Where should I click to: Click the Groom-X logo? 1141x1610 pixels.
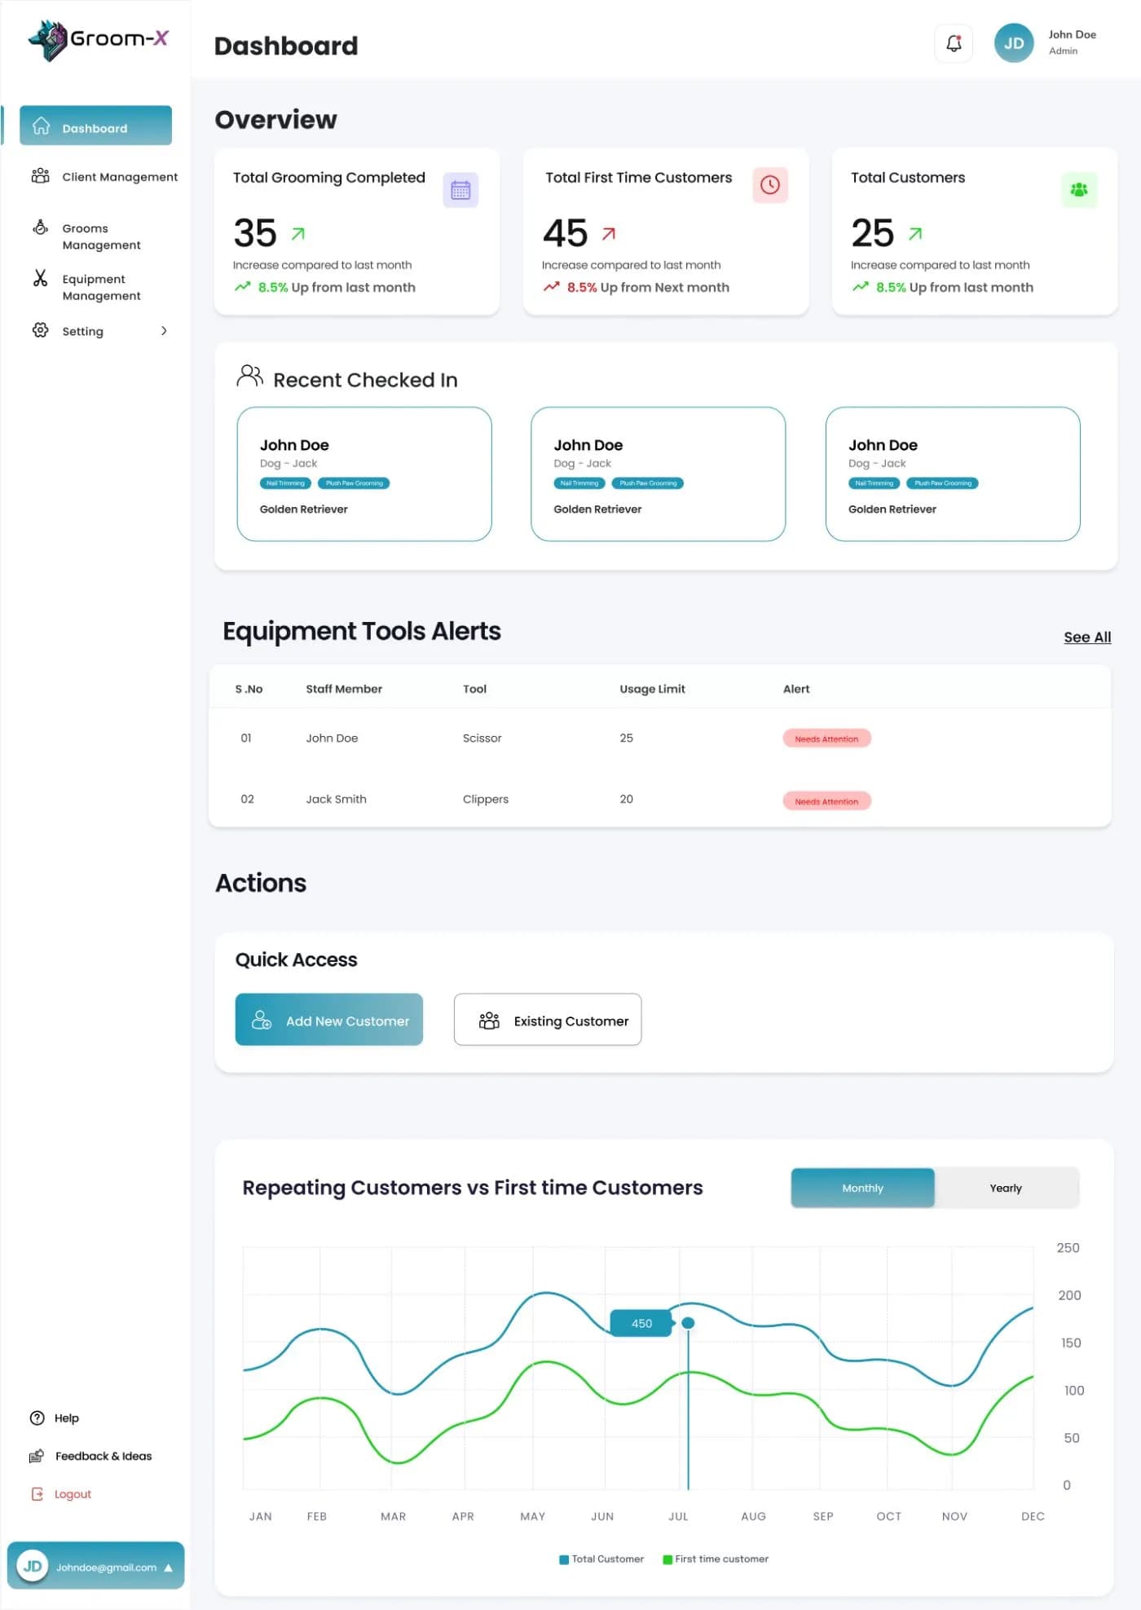pyautogui.click(x=98, y=39)
